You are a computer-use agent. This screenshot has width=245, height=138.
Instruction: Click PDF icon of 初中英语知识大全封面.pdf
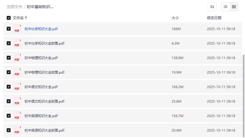(17, 130)
